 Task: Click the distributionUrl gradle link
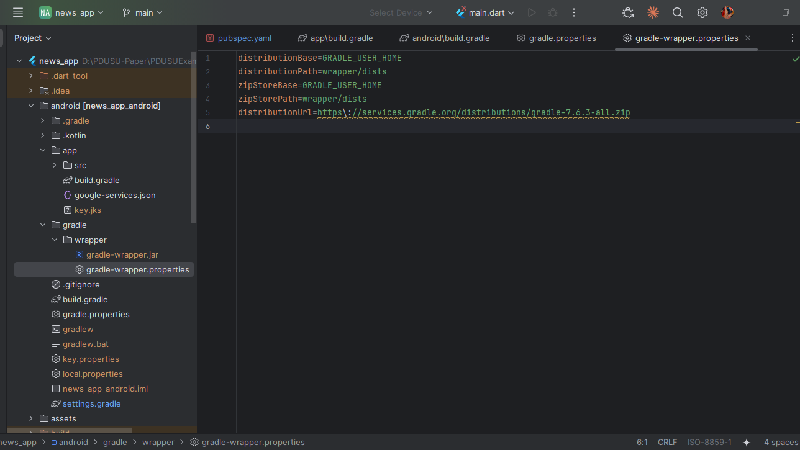click(474, 112)
